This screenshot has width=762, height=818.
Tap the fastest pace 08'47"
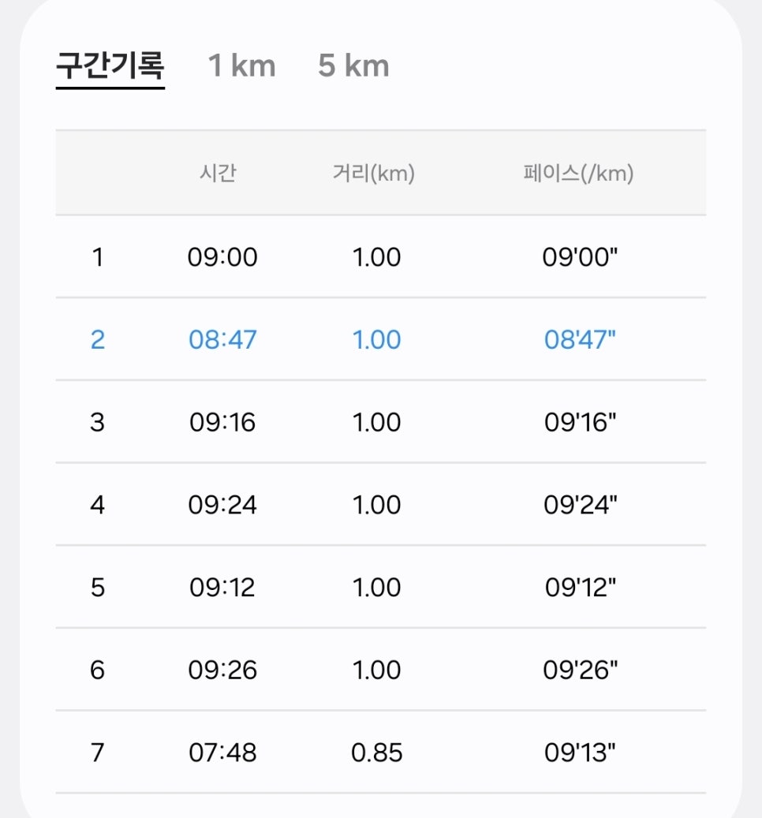coord(580,340)
